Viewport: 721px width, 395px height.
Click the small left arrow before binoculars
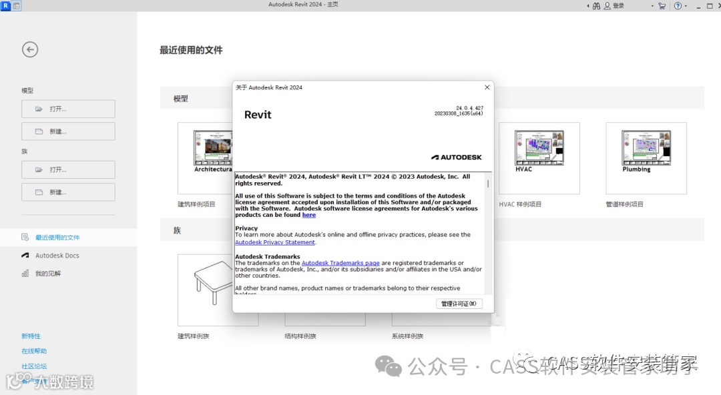click(588, 6)
